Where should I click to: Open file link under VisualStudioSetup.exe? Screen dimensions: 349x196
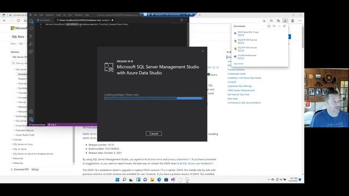pos(241,58)
